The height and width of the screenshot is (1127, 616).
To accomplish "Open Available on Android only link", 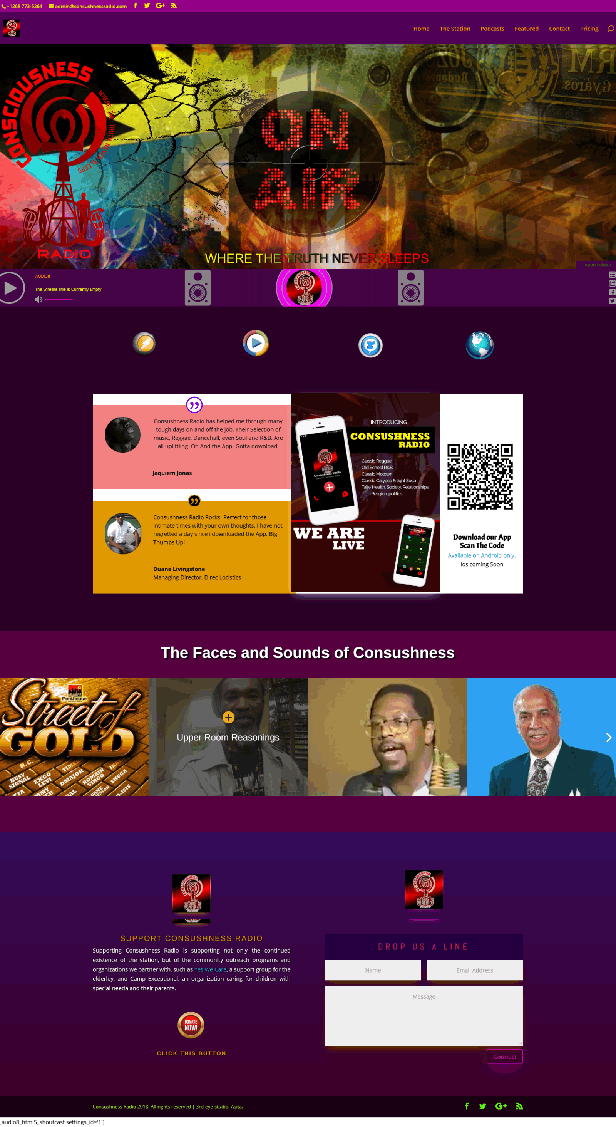I will [x=481, y=555].
